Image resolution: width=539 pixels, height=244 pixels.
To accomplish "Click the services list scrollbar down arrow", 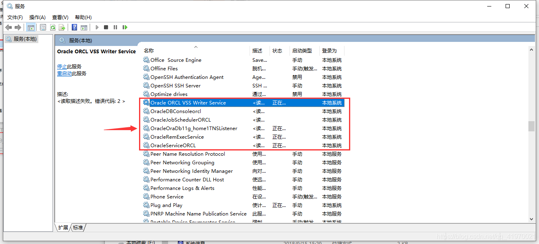I will tap(531, 219).
